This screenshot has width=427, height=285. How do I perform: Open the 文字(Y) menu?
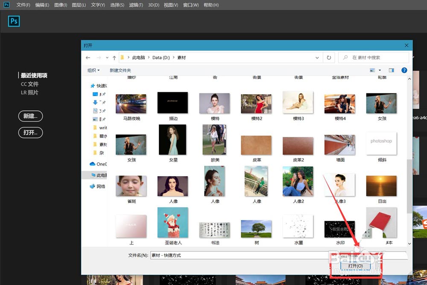coord(98,5)
